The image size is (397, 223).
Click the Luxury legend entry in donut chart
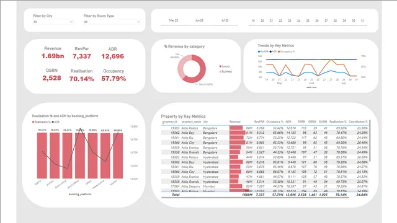coord(225,66)
